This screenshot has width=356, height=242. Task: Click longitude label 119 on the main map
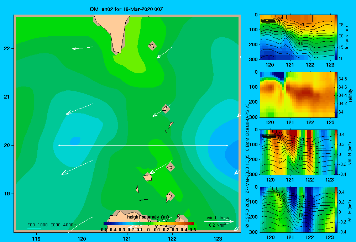click(x=36, y=238)
